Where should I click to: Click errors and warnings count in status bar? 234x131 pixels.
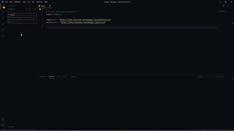pyautogui.click(x=32, y=130)
